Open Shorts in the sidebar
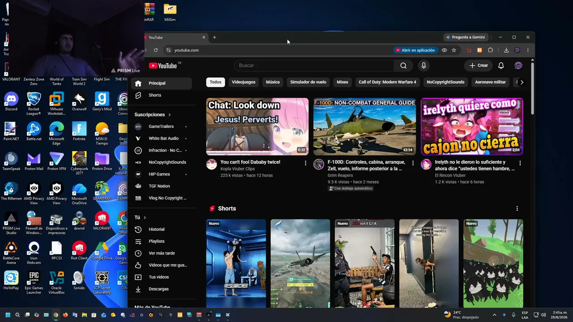The image size is (573, 322). [x=161, y=95]
